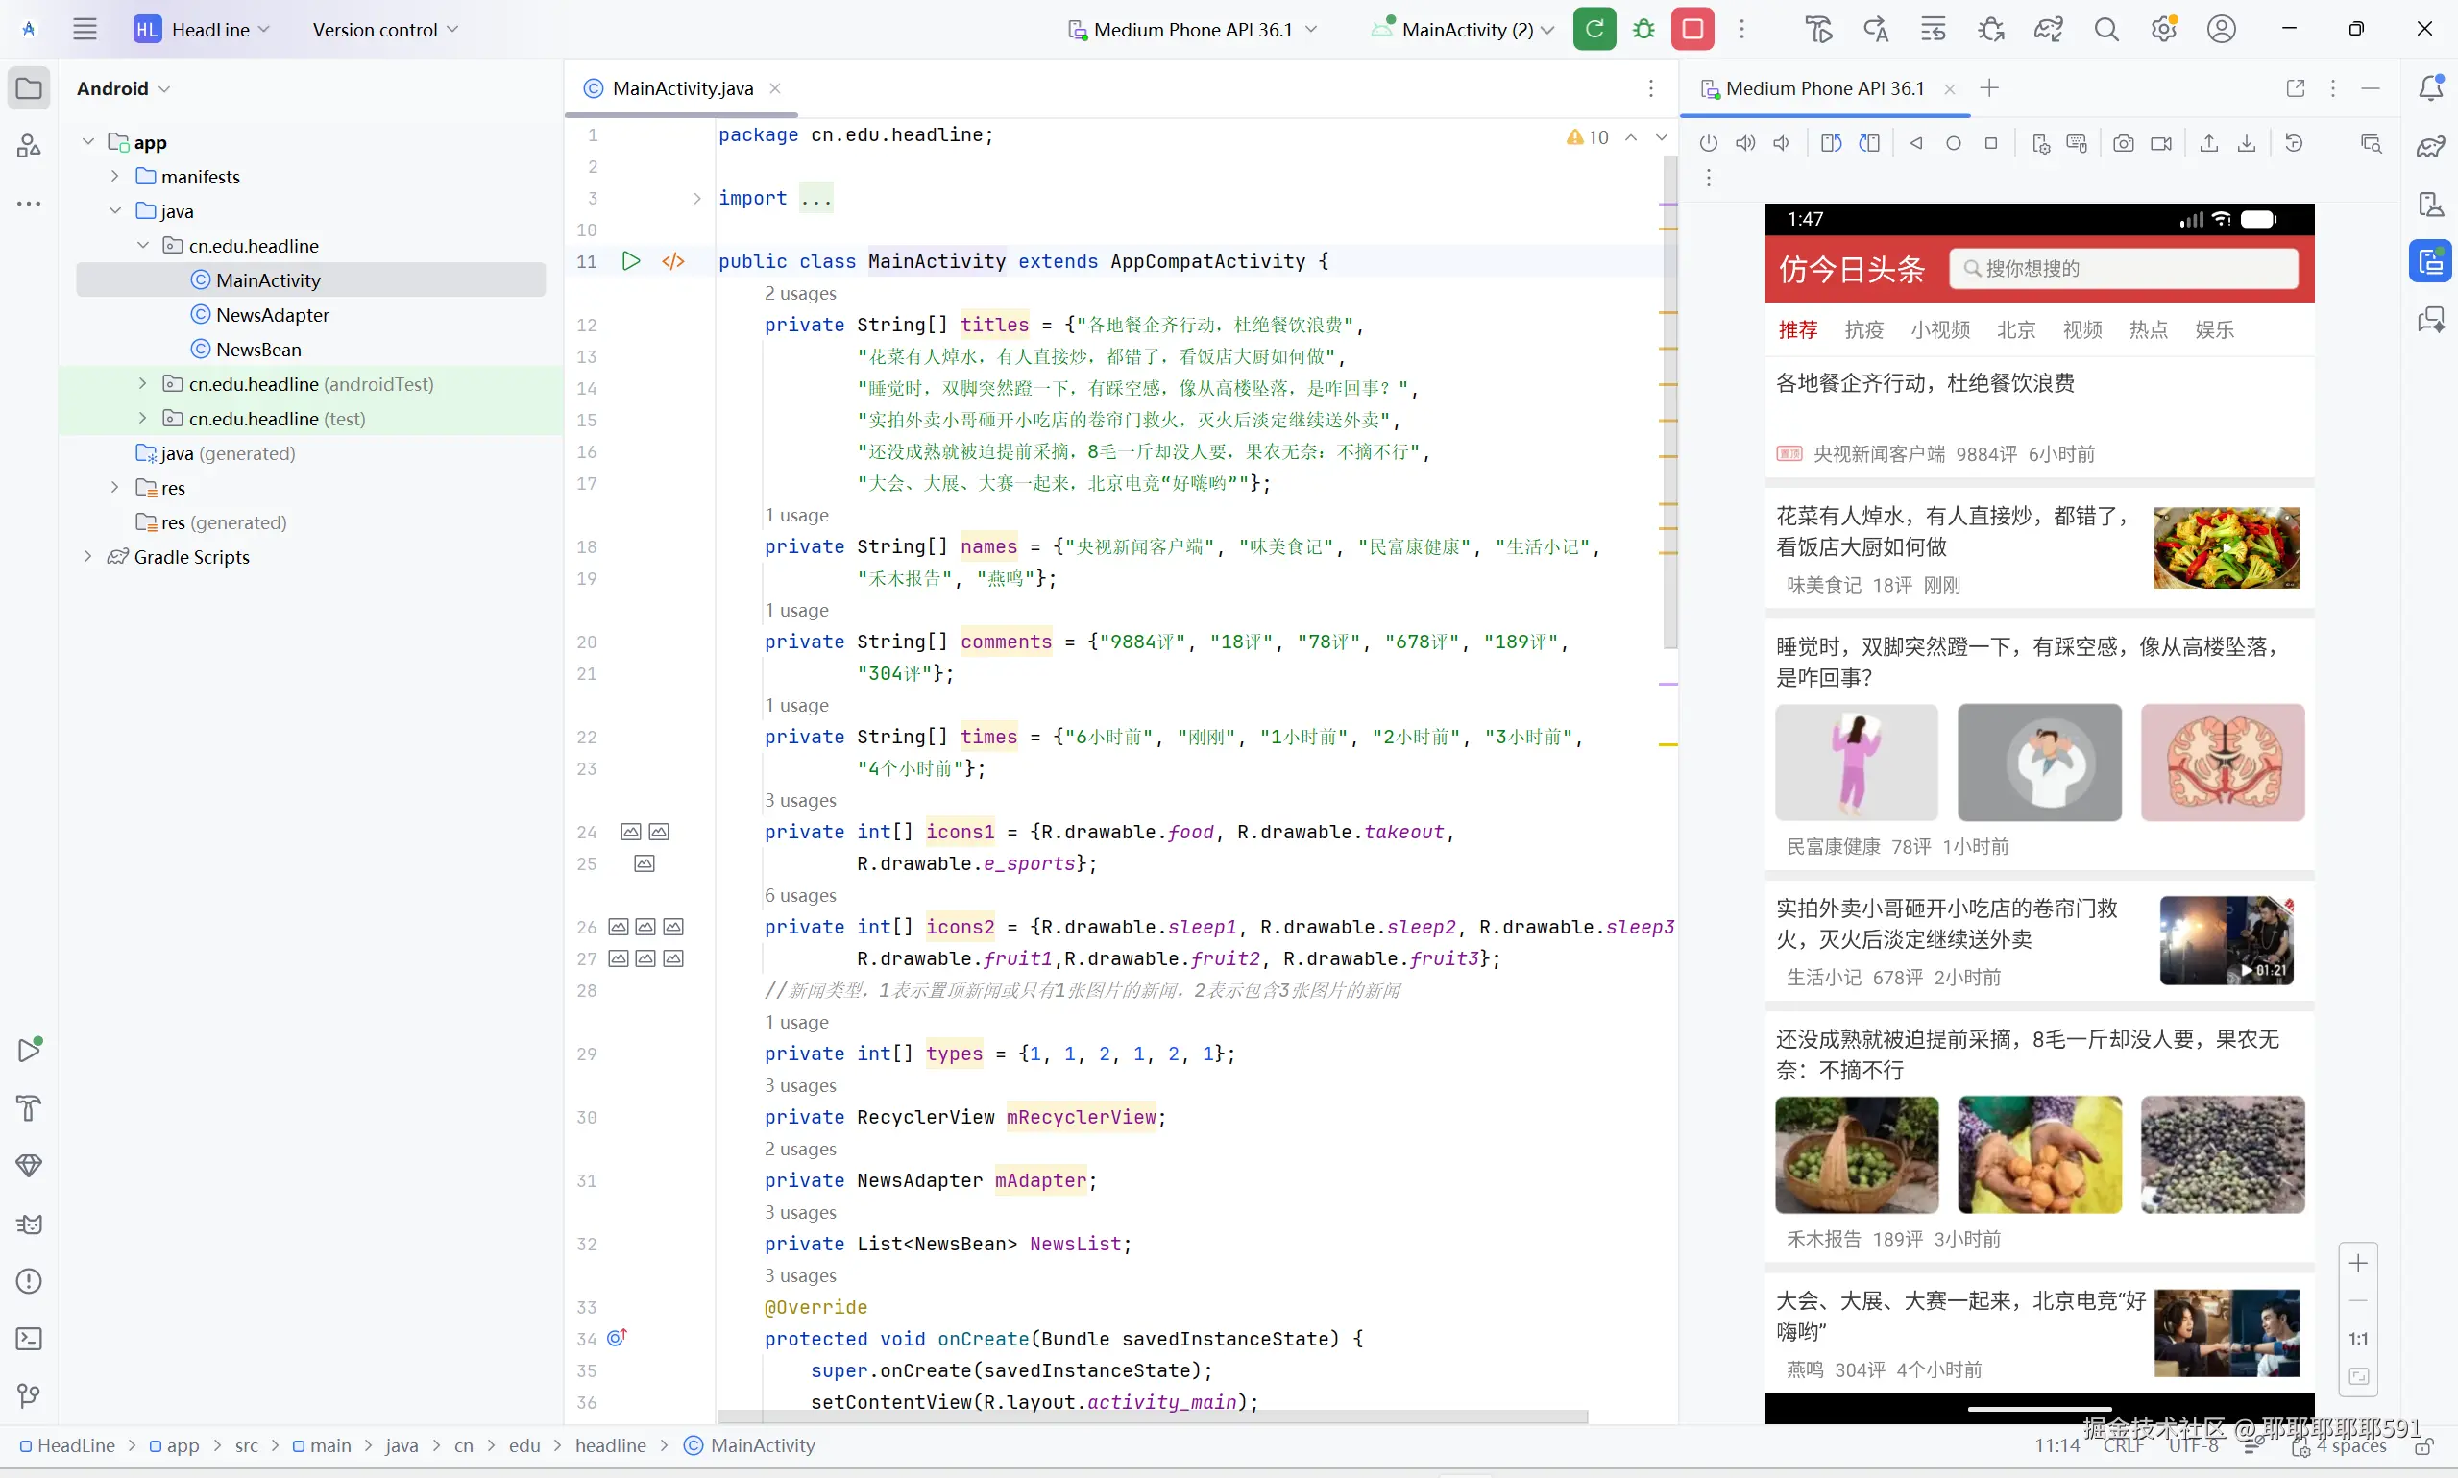Zoom in the emulator with plus button
Image resolution: width=2458 pixels, height=1478 pixels.
[x=2357, y=1264]
